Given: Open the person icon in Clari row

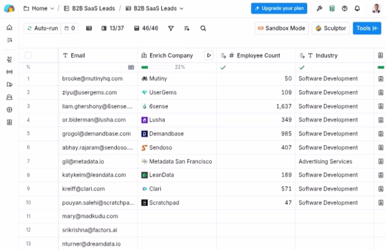Looking at the screenshot, I should click(381, 189).
